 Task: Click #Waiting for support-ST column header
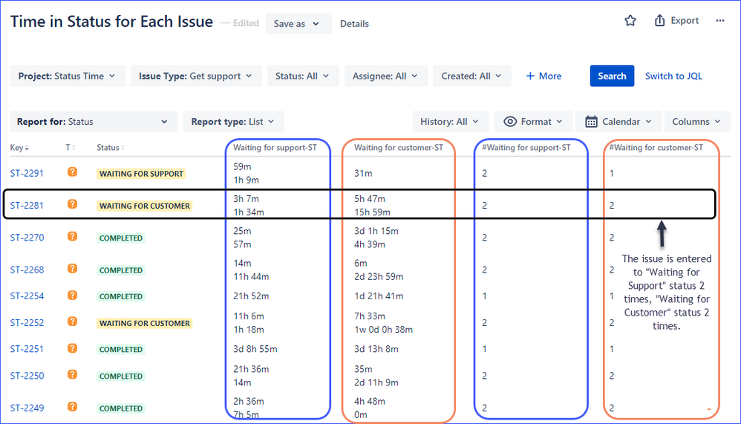click(526, 148)
